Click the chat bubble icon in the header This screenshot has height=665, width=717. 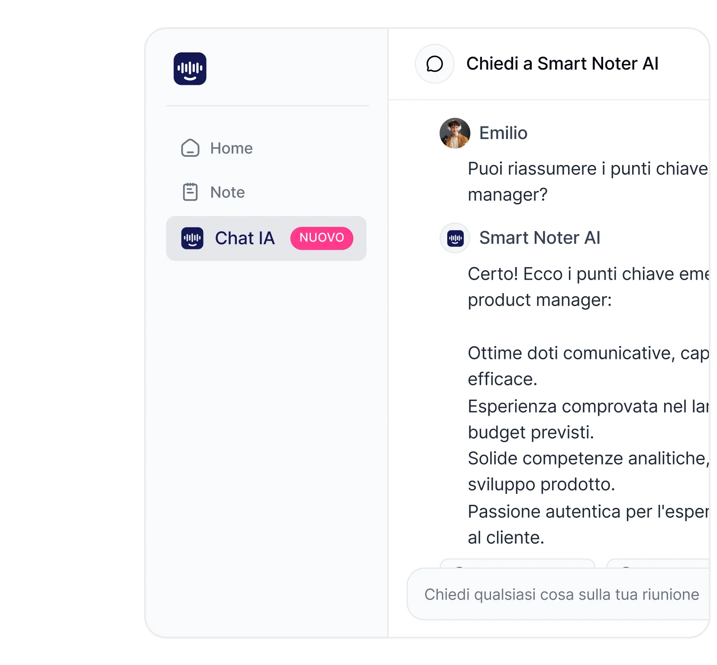(x=435, y=64)
